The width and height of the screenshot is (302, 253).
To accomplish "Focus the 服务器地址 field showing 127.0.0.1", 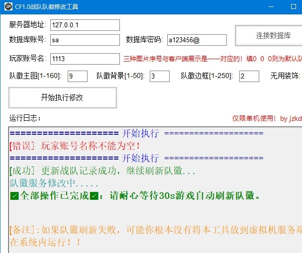I will click(x=85, y=25).
